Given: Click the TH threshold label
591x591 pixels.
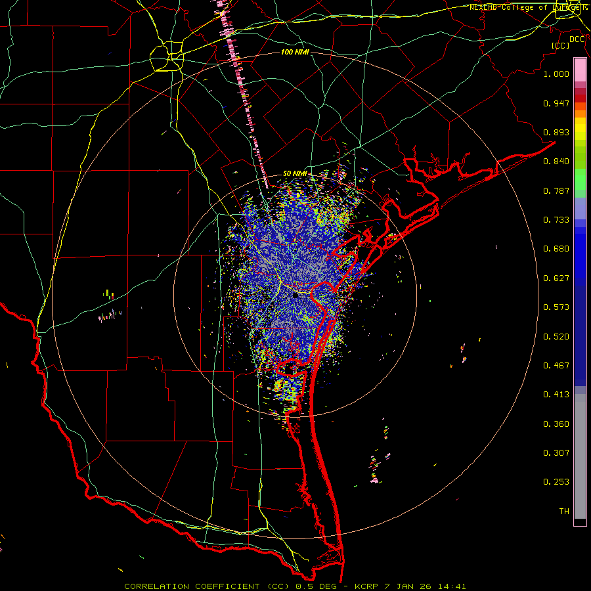Looking at the screenshot, I should point(564,512).
